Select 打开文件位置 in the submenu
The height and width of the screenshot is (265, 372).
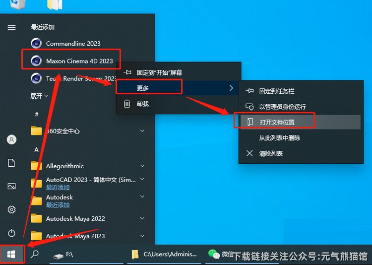[277, 122]
